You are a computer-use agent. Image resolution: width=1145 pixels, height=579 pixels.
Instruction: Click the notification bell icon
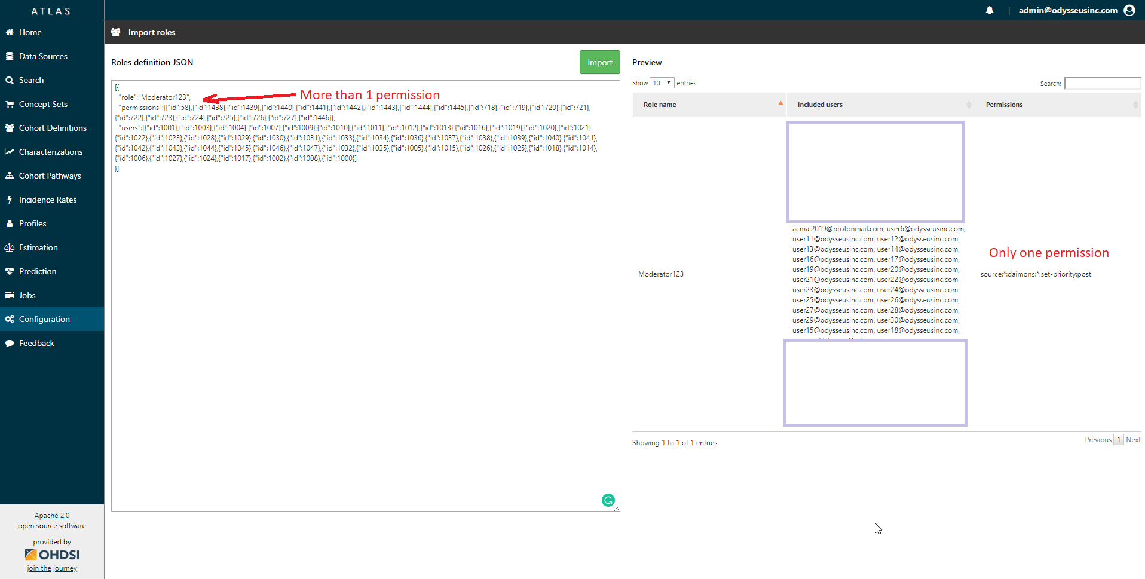989,10
